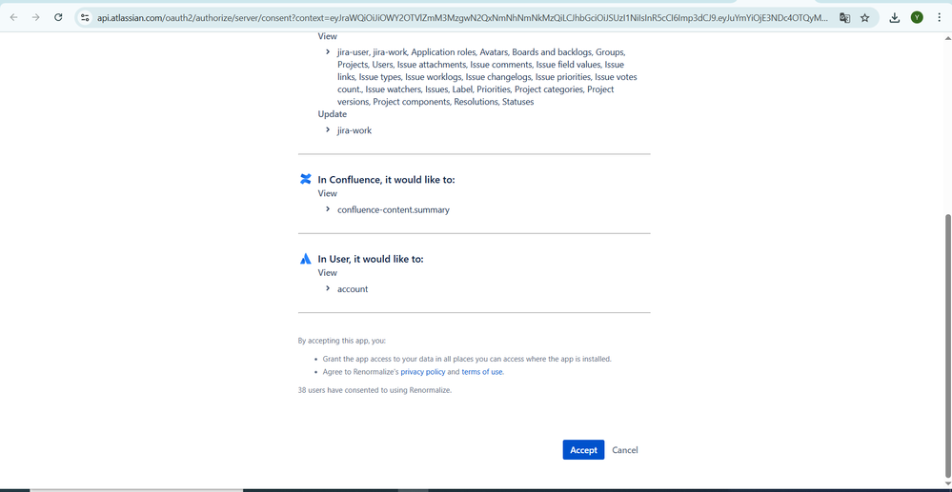Open the Chrome three-dot menu
The image size is (952, 492).
click(939, 17)
